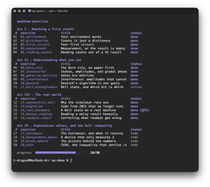Click the 'done (QPU)' status of exercise 14

[x=140, y=110]
